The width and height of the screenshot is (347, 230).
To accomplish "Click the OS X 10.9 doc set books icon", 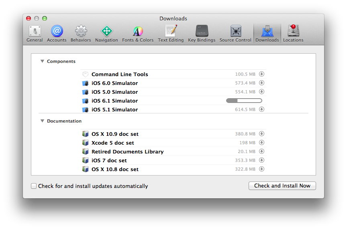I will (85, 134).
